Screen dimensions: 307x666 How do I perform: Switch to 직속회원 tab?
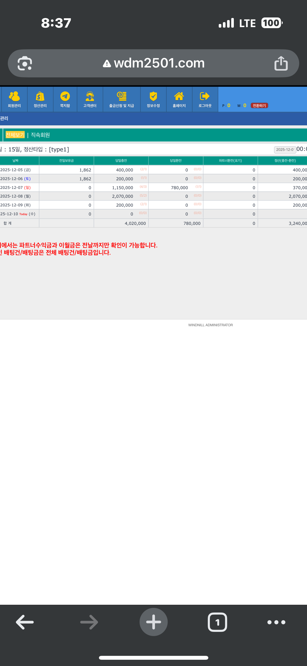40,135
